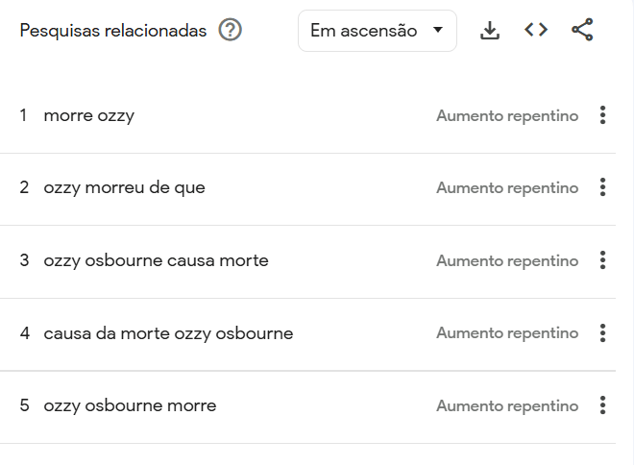This screenshot has height=465, width=634.
Task: Click three-dot menu for ozzy osbourne morre
Action: pos(602,405)
